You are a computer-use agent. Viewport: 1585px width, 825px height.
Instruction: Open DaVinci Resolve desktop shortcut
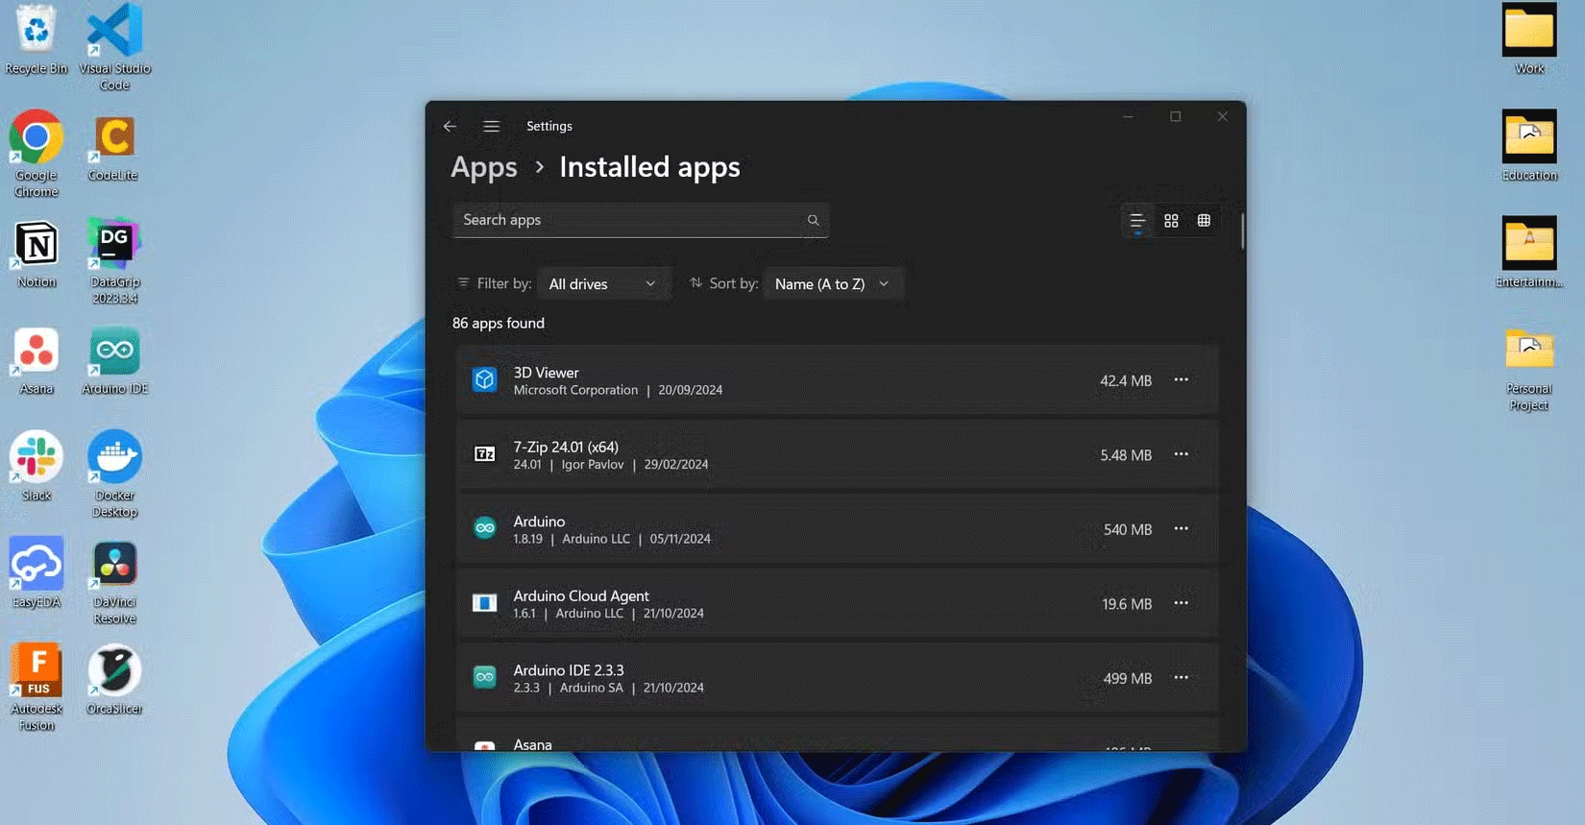tap(114, 565)
